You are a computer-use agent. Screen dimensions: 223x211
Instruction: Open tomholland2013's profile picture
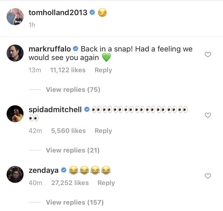pos(15,17)
